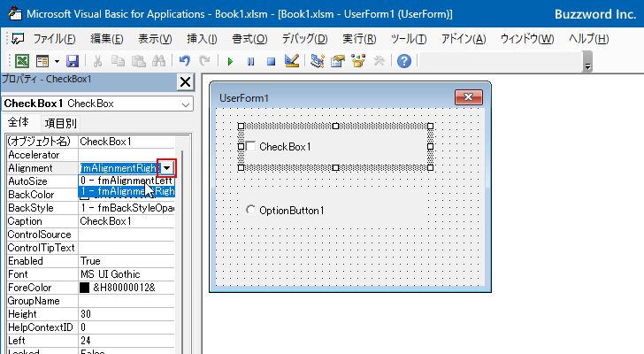The height and width of the screenshot is (354, 644).
Task: Select the AutoSize property label
Action: coord(27,181)
